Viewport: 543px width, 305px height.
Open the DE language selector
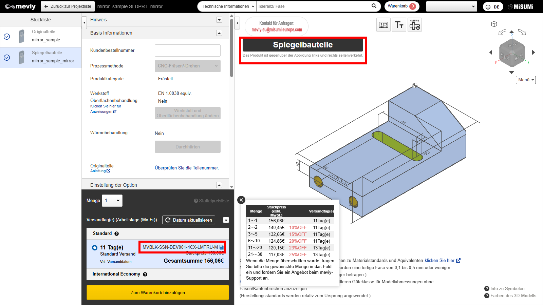493,7
